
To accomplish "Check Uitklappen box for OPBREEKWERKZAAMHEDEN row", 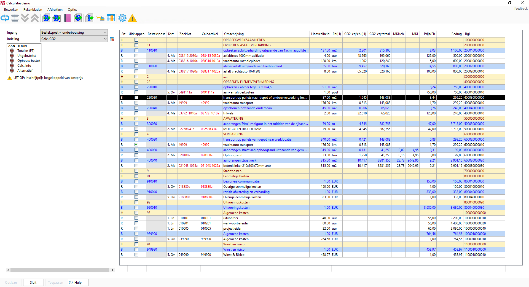I will [x=136, y=40].
